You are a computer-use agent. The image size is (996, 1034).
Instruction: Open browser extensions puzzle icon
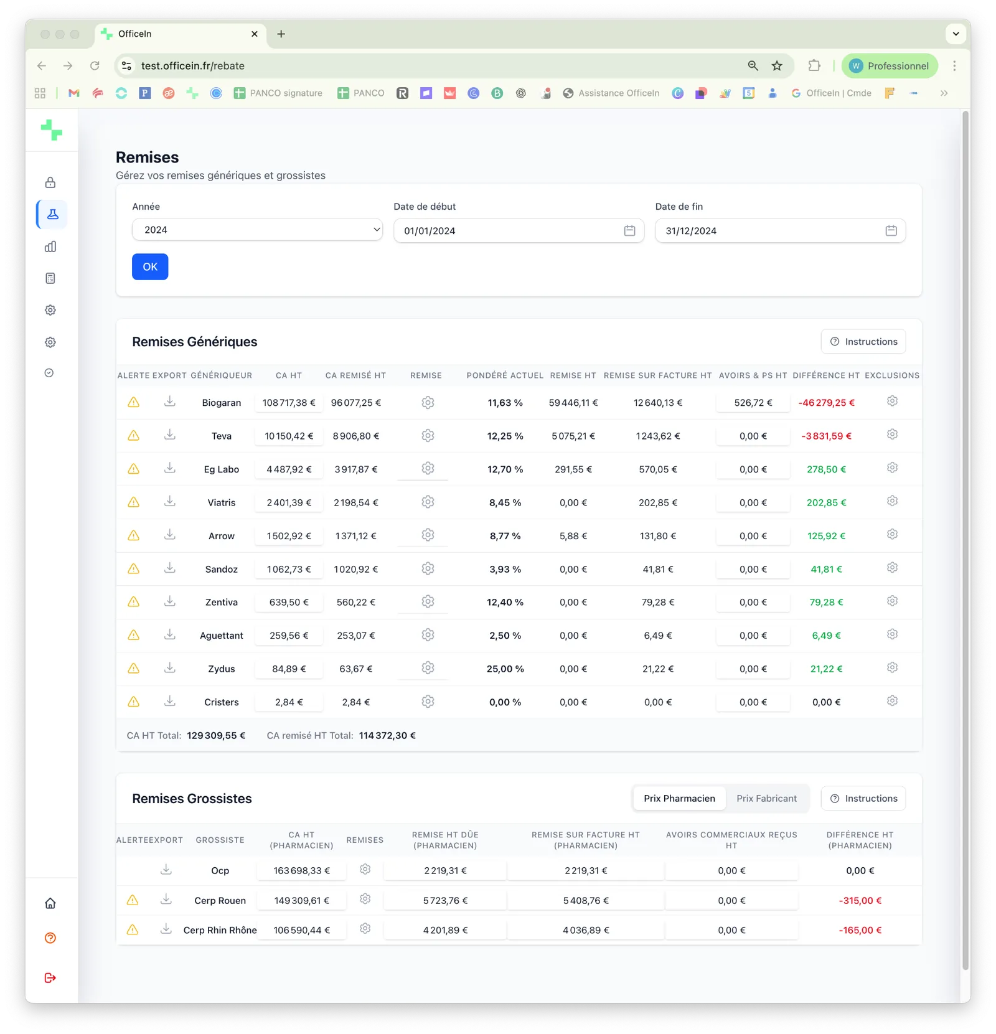point(814,65)
